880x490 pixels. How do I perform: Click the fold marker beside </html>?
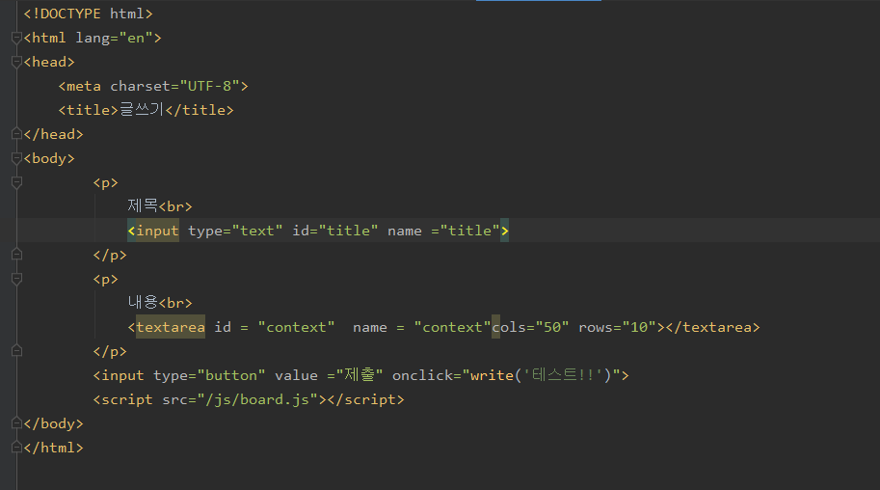(16, 448)
